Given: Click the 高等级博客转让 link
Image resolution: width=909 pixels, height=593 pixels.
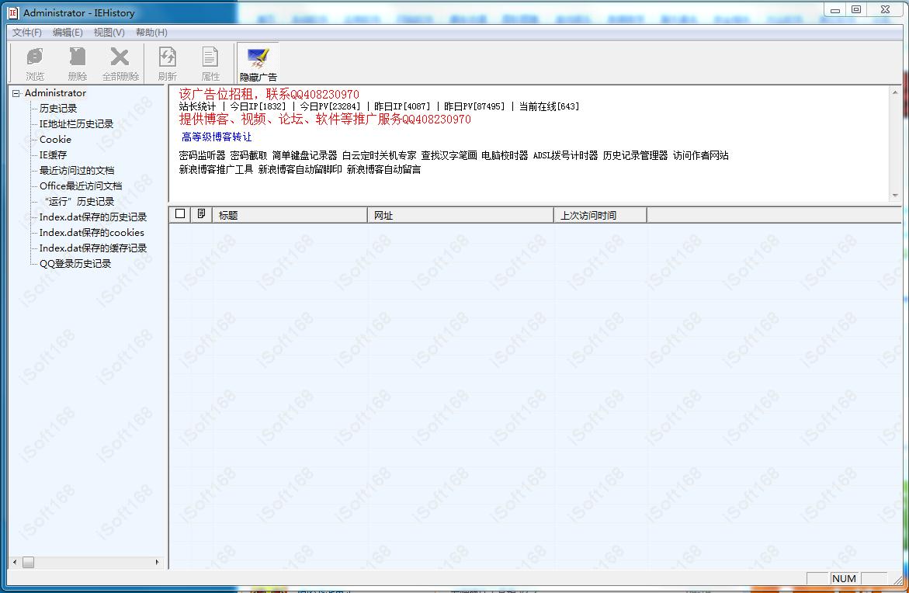Looking at the screenshot, I should pos(217,137).
